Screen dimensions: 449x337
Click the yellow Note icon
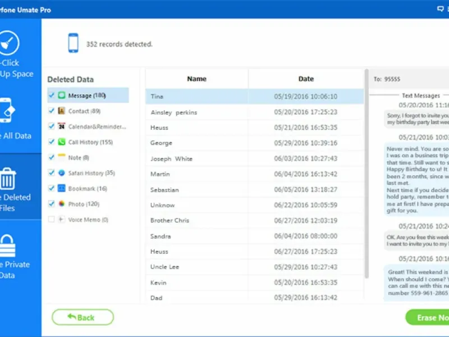(x=62, y=157)
